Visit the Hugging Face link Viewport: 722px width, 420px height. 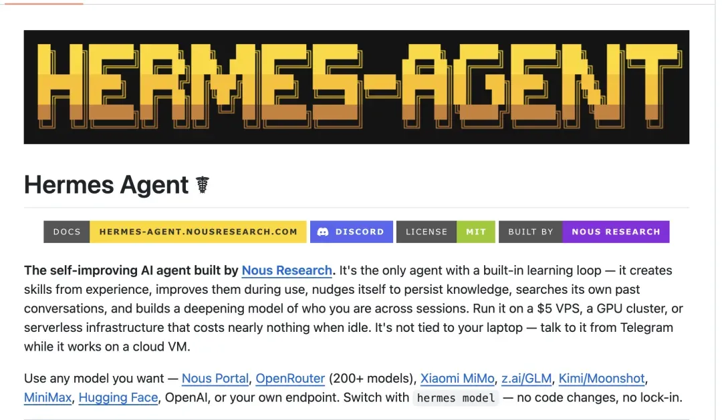(x=118, y=397)
